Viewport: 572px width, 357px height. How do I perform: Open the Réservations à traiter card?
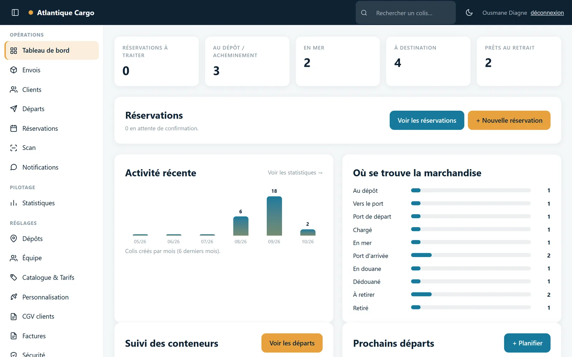pyautogui.click(x=157, y=61)
